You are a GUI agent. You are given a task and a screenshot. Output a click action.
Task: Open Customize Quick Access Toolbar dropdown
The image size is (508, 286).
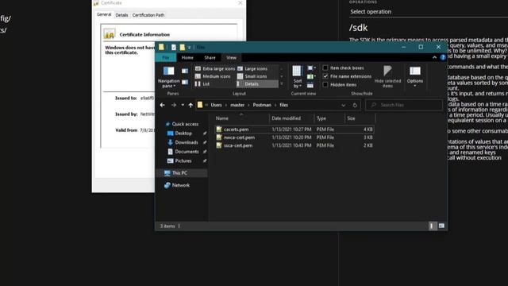[x=189, y=48]
